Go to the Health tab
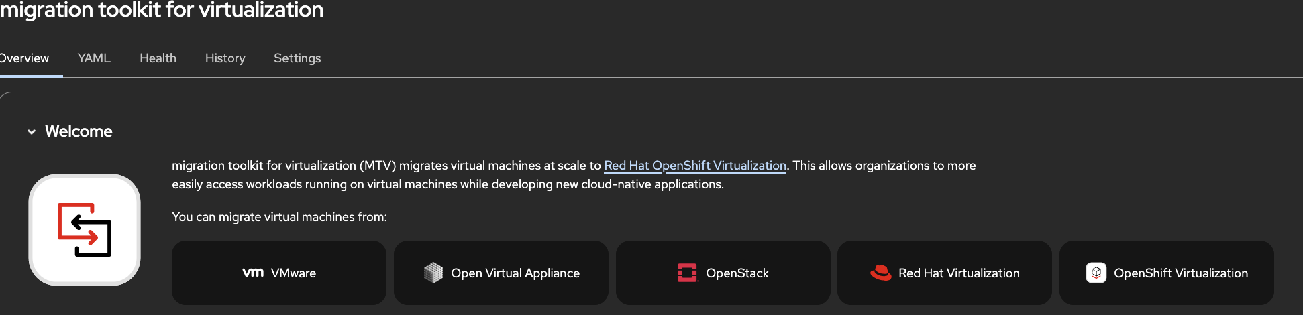This screenshot has height=315, width=1303. [158, 58]
